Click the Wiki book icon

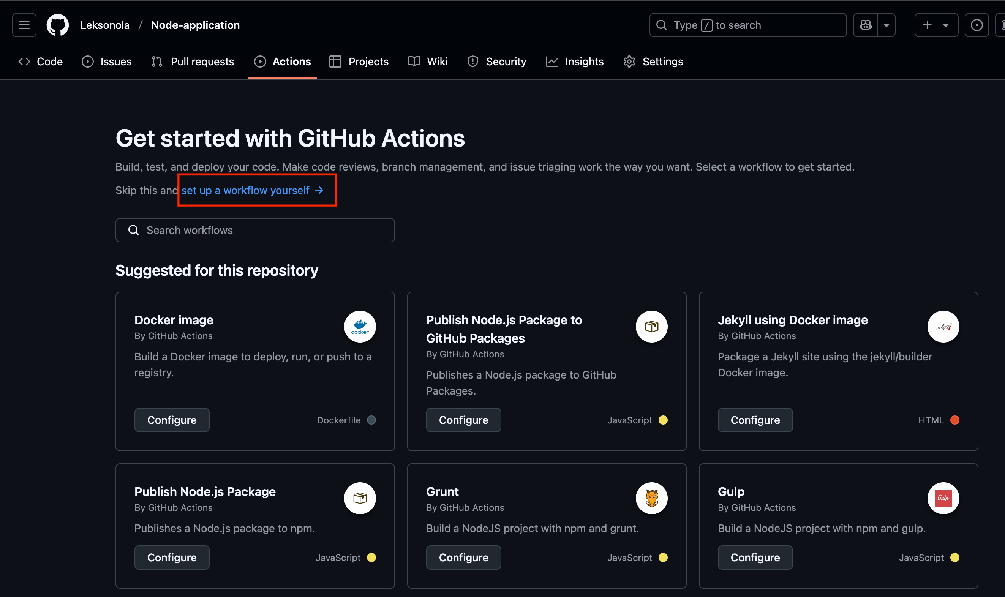414,61
